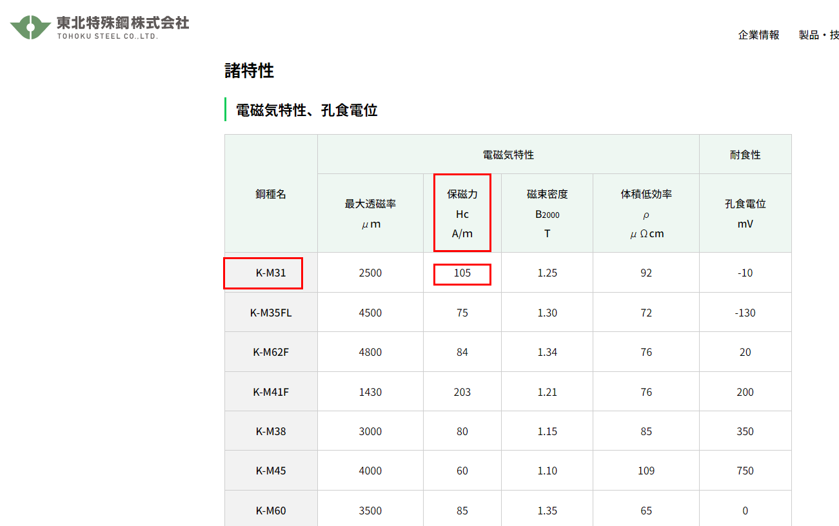The image size is (839, 526).
Task: Click K-M35FL pitting potential value -130
Action: (745, 313)
